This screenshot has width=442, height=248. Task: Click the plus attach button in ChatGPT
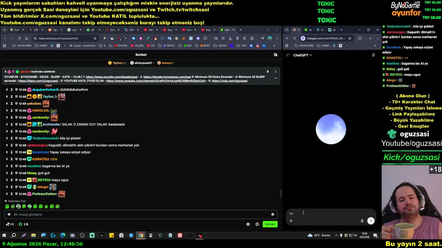click(x=291, y=221)
